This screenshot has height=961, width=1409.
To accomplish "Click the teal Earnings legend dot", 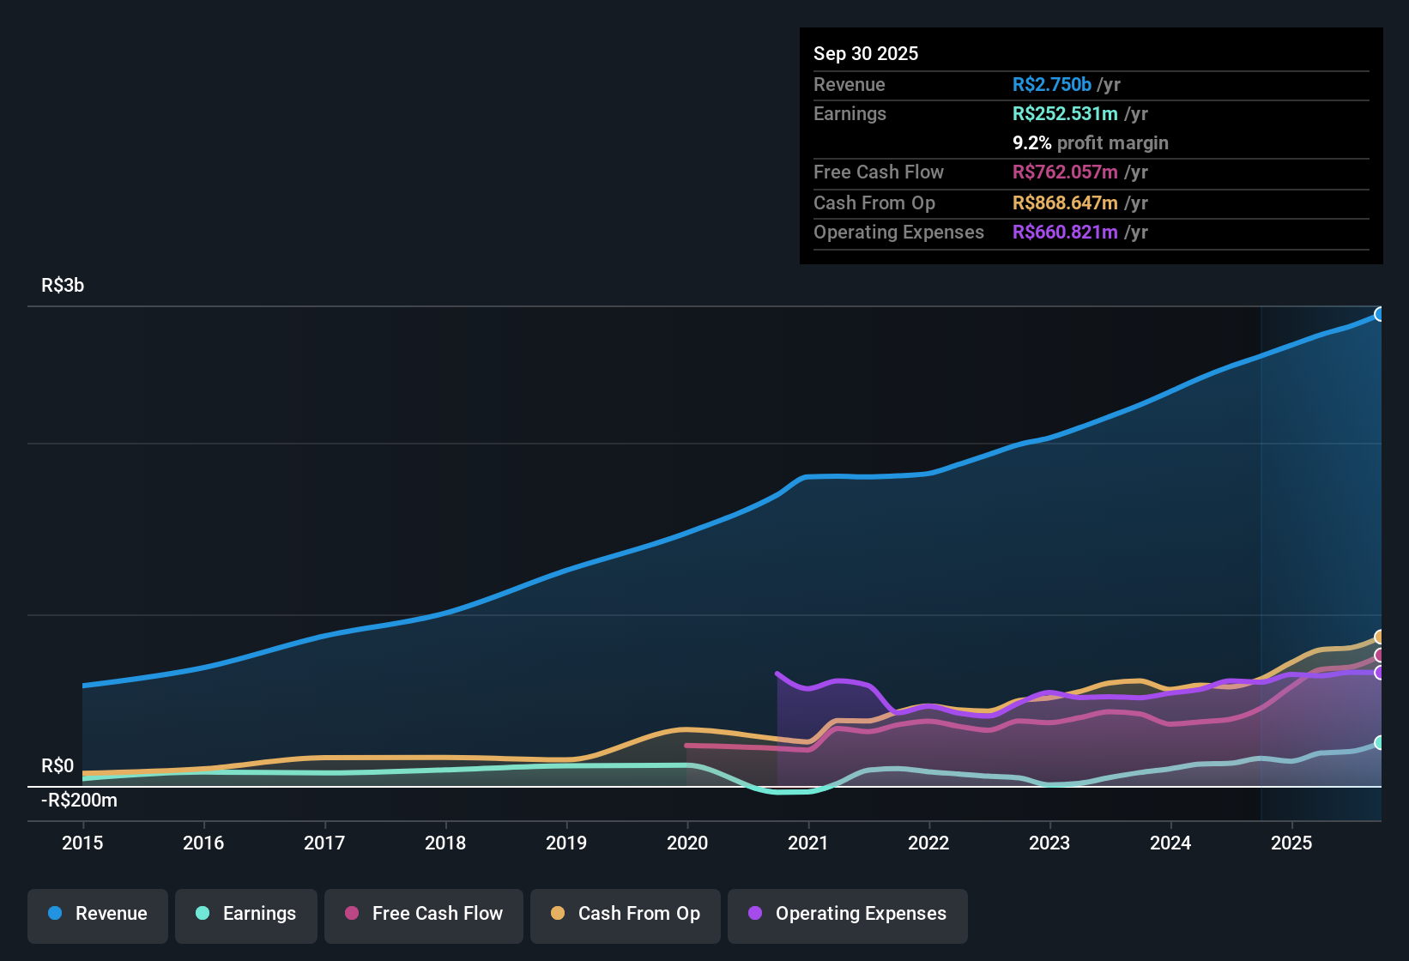I will coord(203,914).
